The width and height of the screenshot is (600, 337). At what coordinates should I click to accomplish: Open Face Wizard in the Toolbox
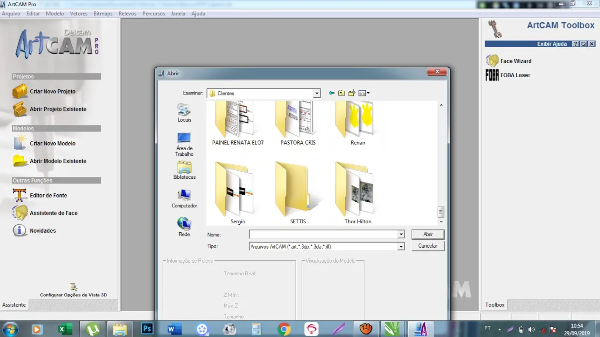click(x=516, y=61)
